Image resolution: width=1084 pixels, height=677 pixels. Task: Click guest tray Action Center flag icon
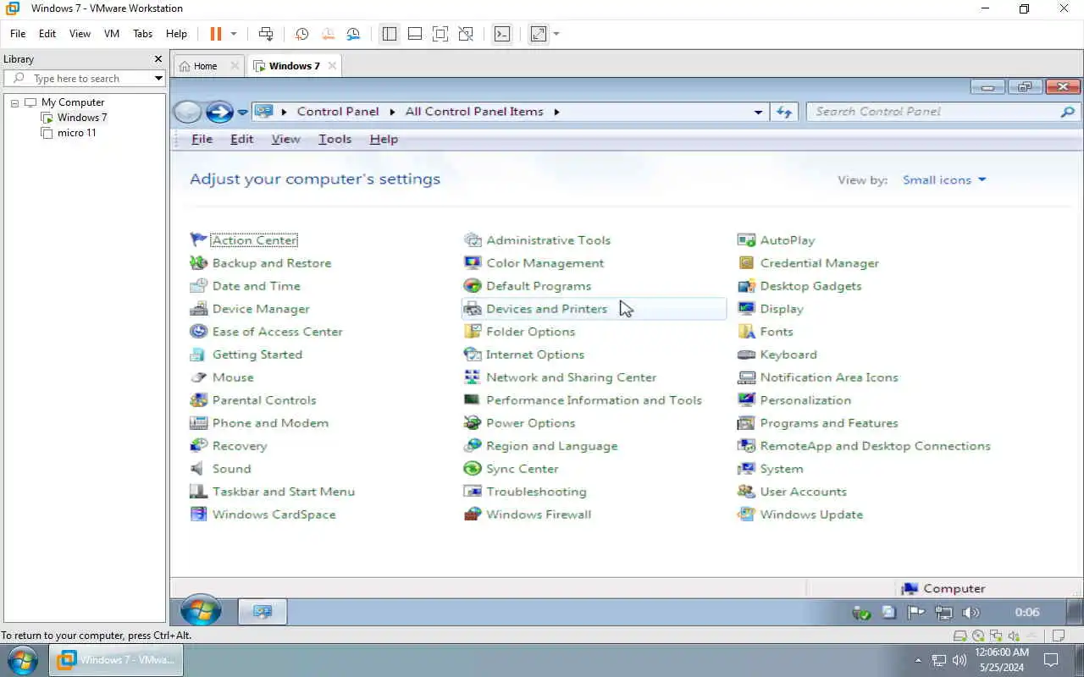[x=915, y=613]
